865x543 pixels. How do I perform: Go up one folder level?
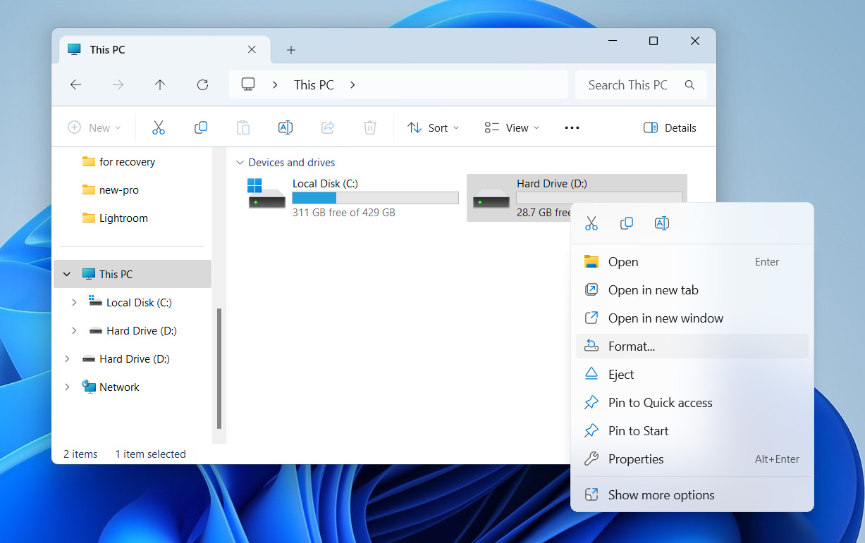pyautogui.click(x=160, y=85)
